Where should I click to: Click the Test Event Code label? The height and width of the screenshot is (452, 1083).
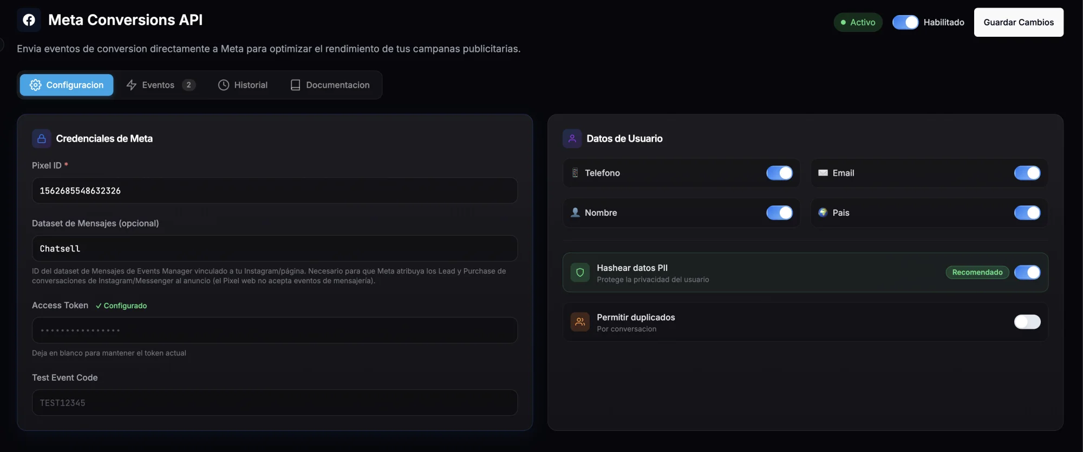coord(65,378)
